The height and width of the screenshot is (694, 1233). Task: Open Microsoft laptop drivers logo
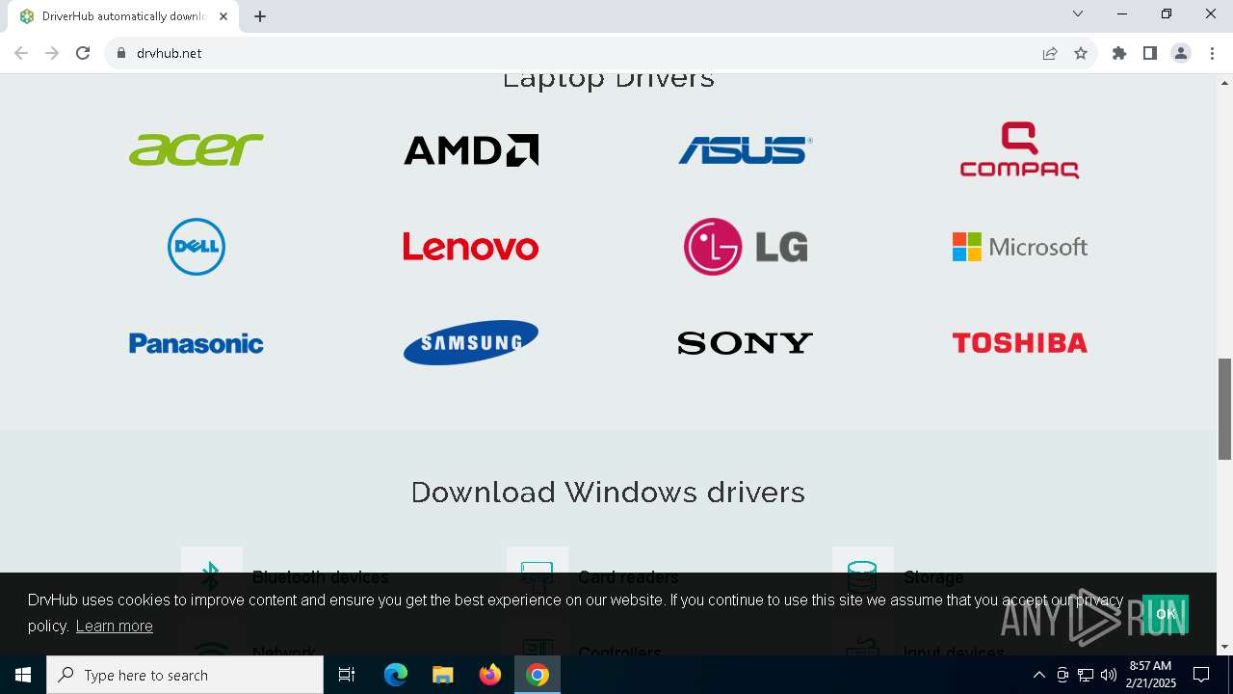[x=1020, y=247]
